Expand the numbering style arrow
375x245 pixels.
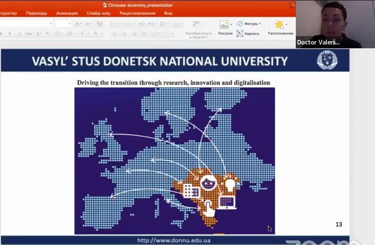[x=133, y=24]
